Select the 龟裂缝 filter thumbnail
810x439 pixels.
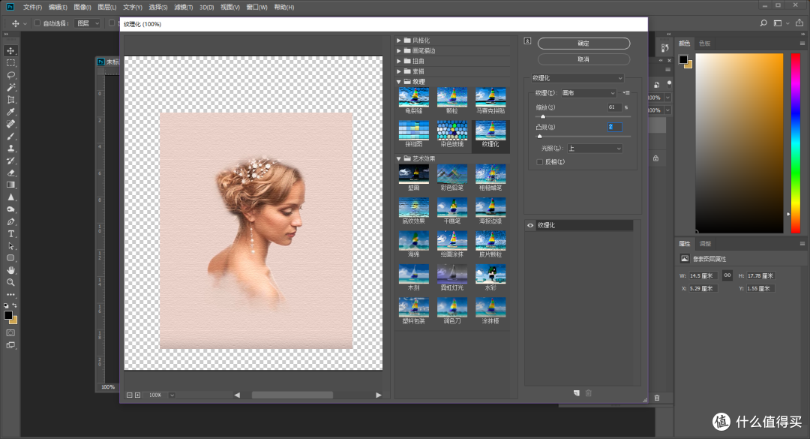(414, 96)
